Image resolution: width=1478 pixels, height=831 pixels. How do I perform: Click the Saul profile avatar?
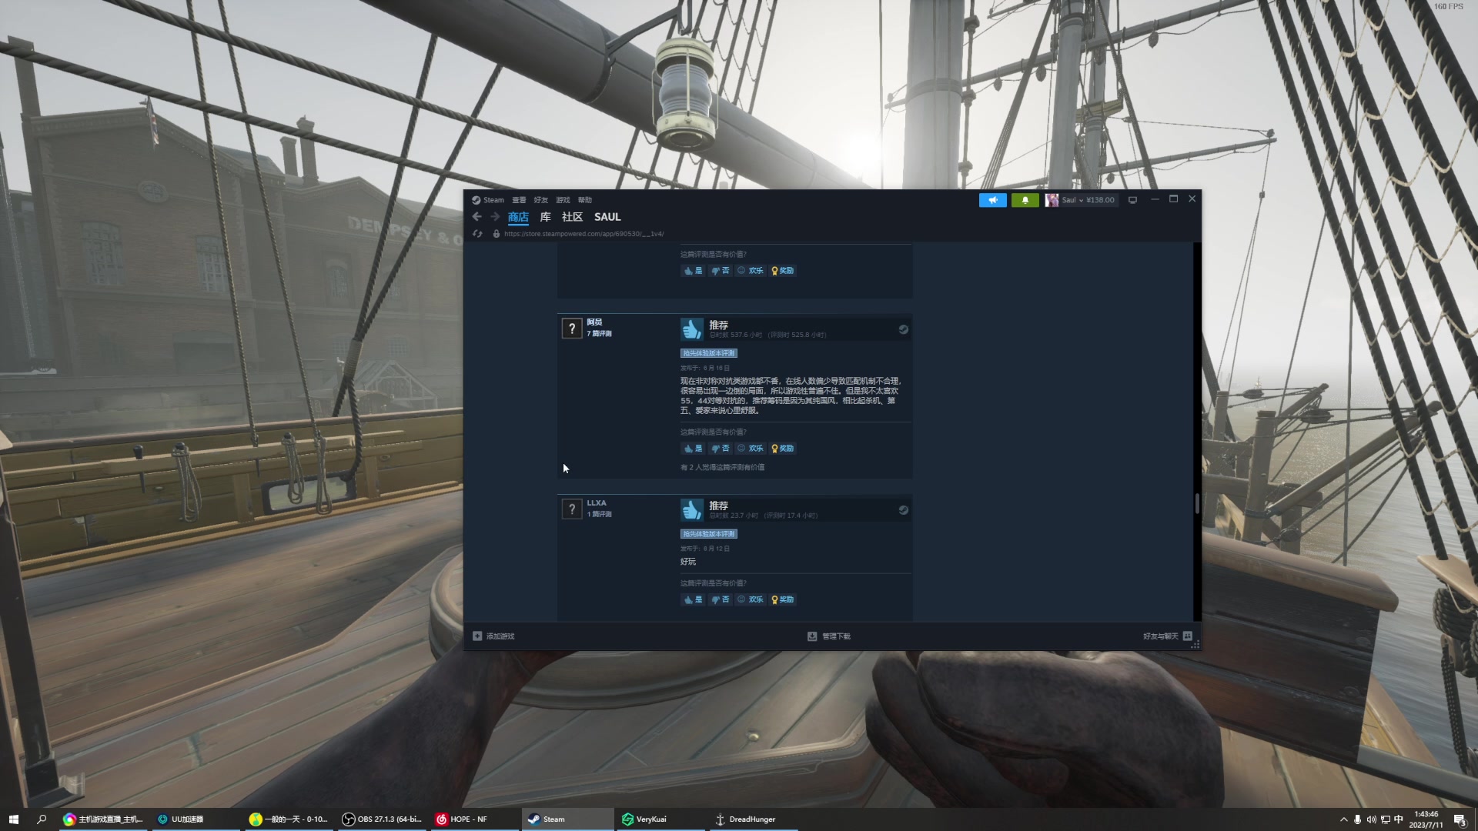tap(1052, 200)
